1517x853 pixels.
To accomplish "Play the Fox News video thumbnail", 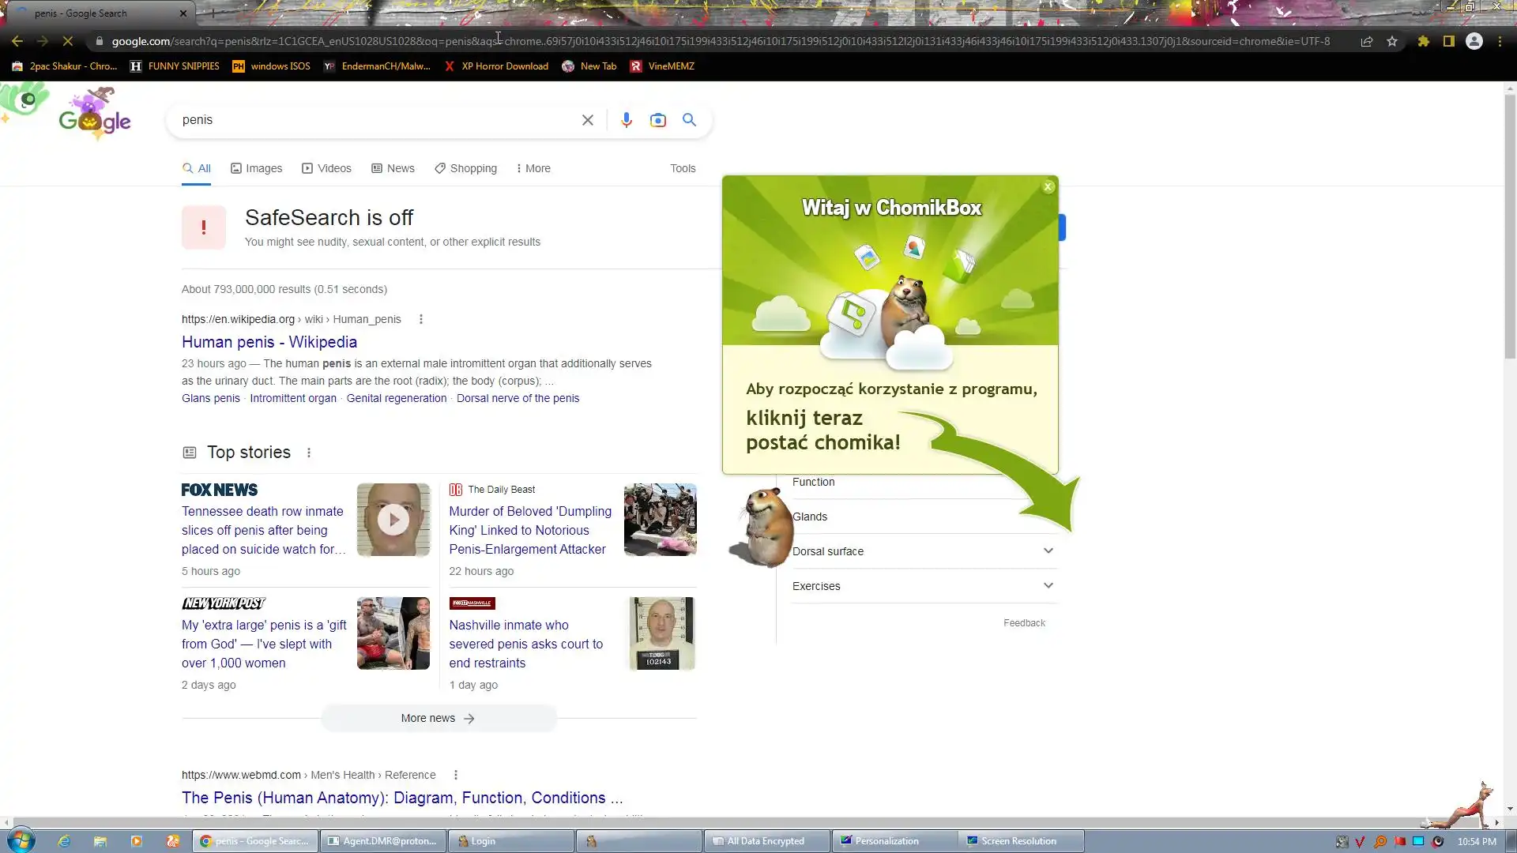I will click(393, 520).
